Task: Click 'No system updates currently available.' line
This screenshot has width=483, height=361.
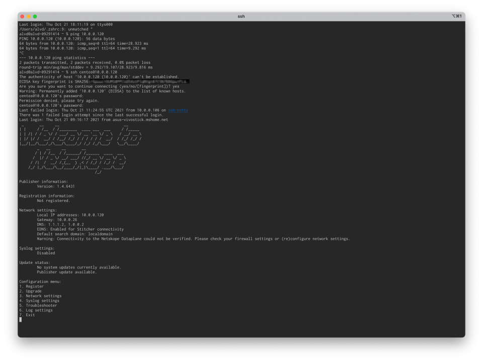Action: click(79, 267)
